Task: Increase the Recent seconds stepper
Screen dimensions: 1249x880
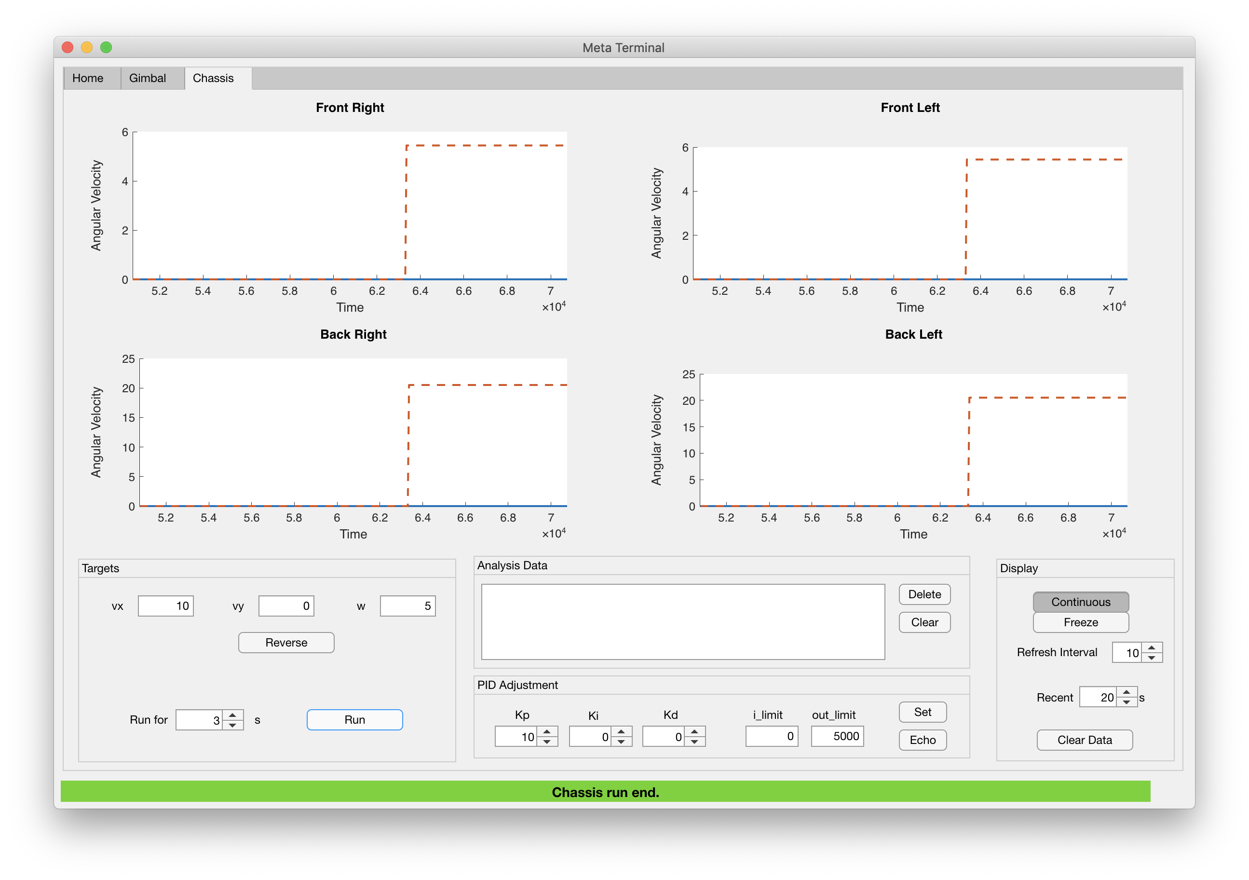Action: point(1127,692)
